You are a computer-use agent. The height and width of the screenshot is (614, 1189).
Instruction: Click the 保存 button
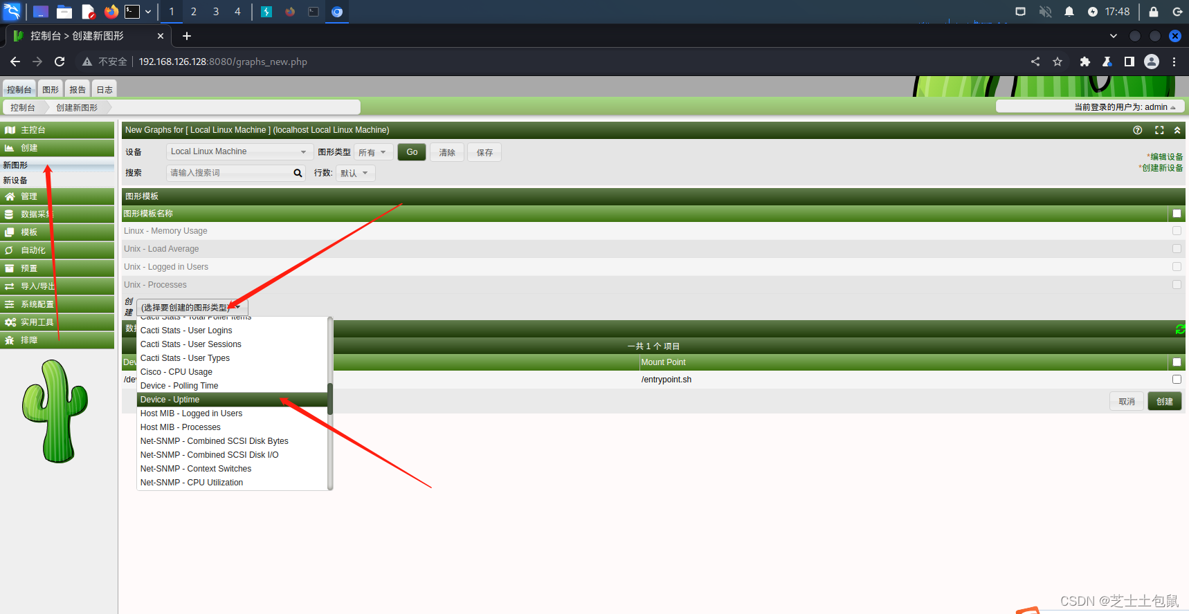484,152
